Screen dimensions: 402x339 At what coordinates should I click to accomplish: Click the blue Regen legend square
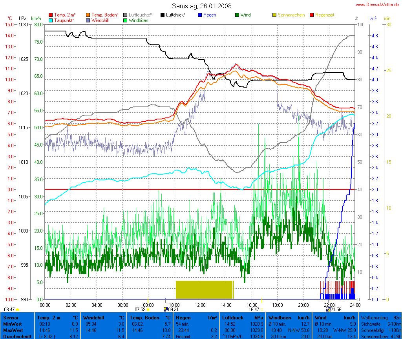pyautogui.click(x=200, y=15)
